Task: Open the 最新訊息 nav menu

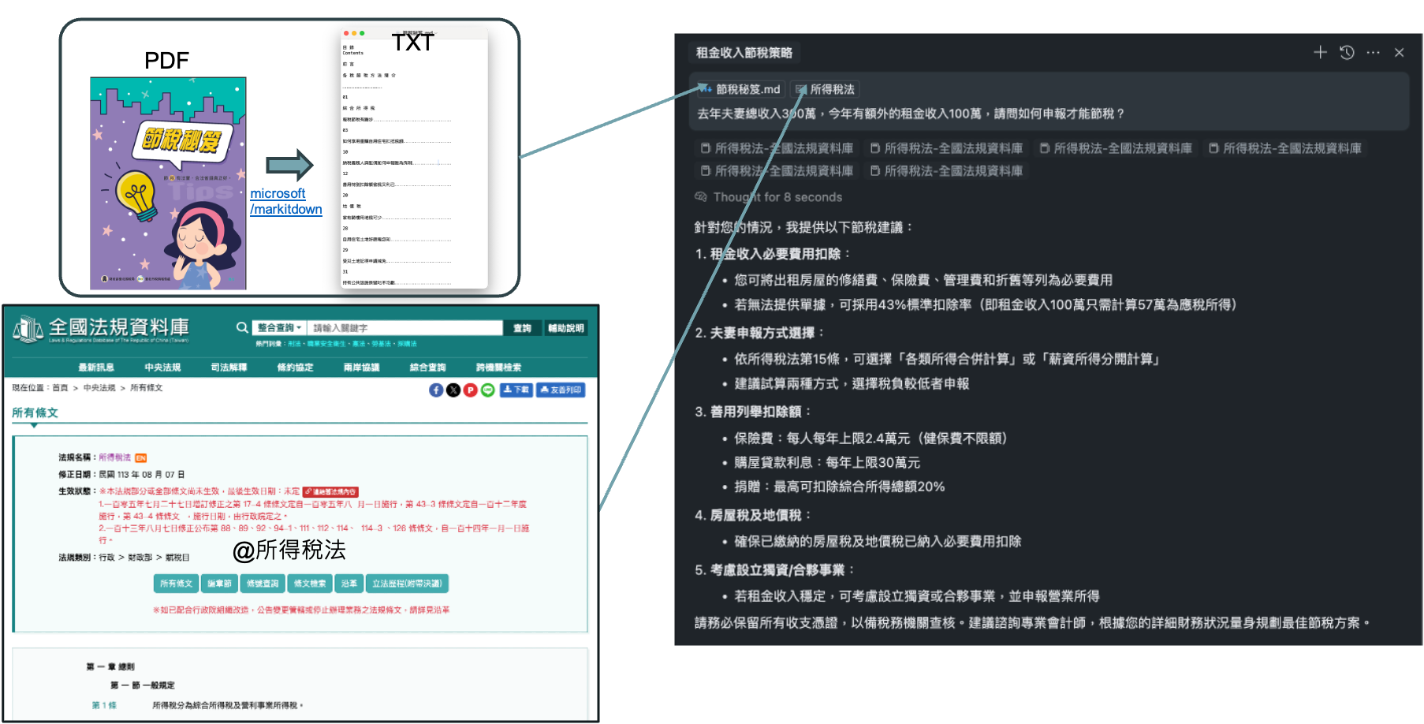Action: [x=96, y=368]
